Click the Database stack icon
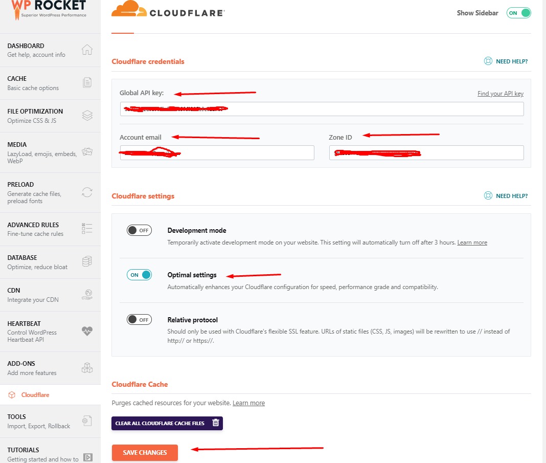The image size is (546, 463). [87, 261]
